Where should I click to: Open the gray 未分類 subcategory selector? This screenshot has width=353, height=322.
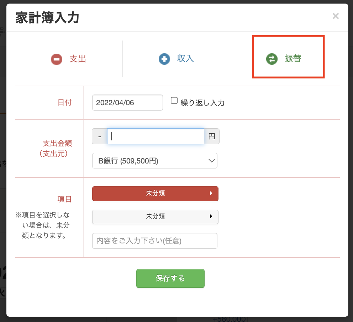[156, 217]
